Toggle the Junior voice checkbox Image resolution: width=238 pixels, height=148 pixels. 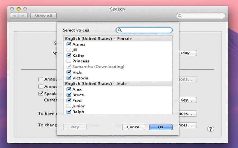(69, 106)
